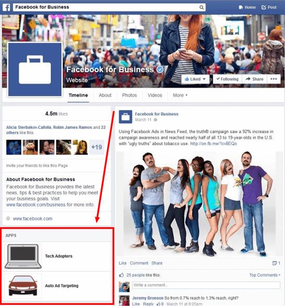285x306 pixels.
Task: Open the Top Comments sort dropdown
Action: click(265, 275)
